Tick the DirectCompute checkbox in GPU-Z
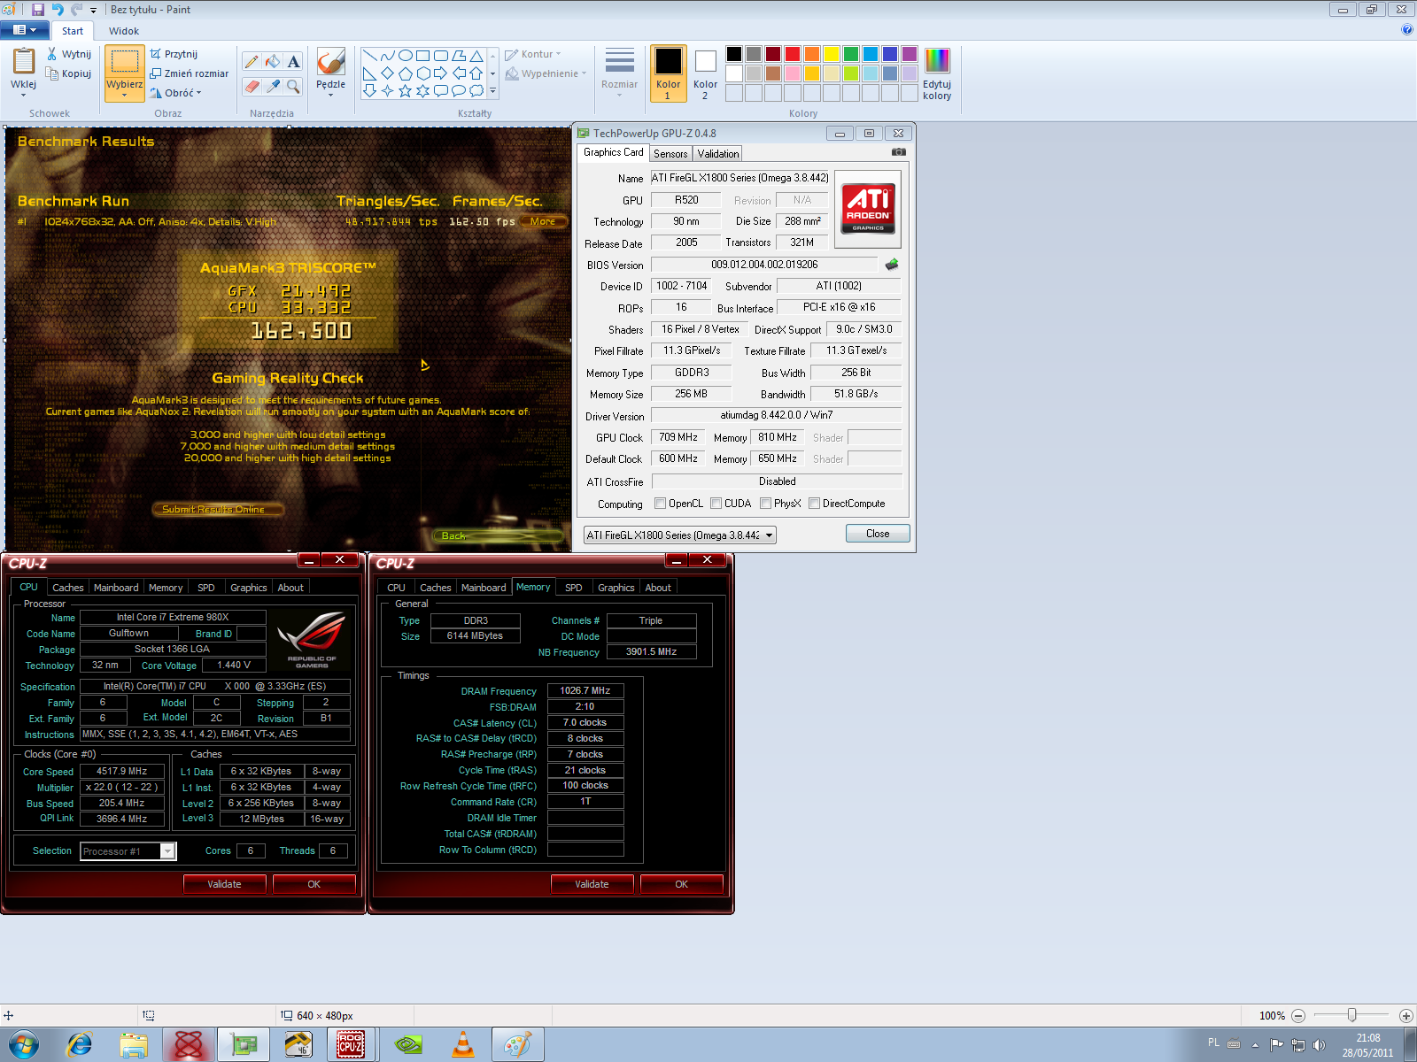This screenshot has width=1417, height=1062. [x=814, y=504]
